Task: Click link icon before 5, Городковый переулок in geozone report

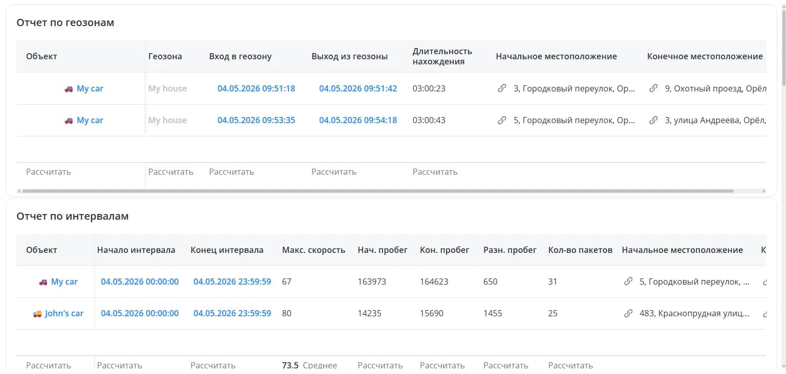Action: [502, 120]
